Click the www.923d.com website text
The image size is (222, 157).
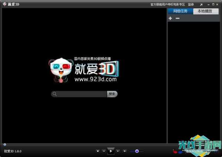click(96, 79)
